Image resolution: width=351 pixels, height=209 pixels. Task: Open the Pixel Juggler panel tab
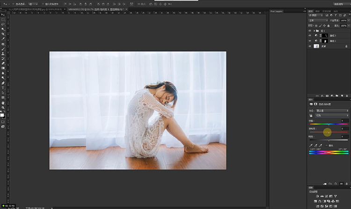click(277, 11)
